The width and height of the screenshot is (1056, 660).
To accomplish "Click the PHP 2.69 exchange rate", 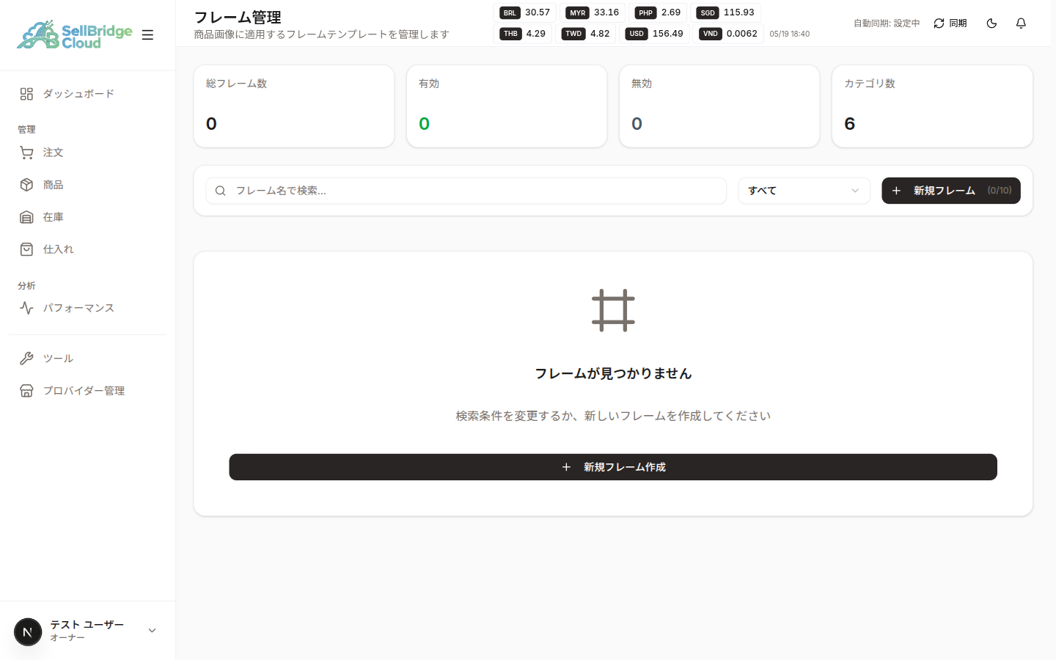I will (x=658, y=12).
